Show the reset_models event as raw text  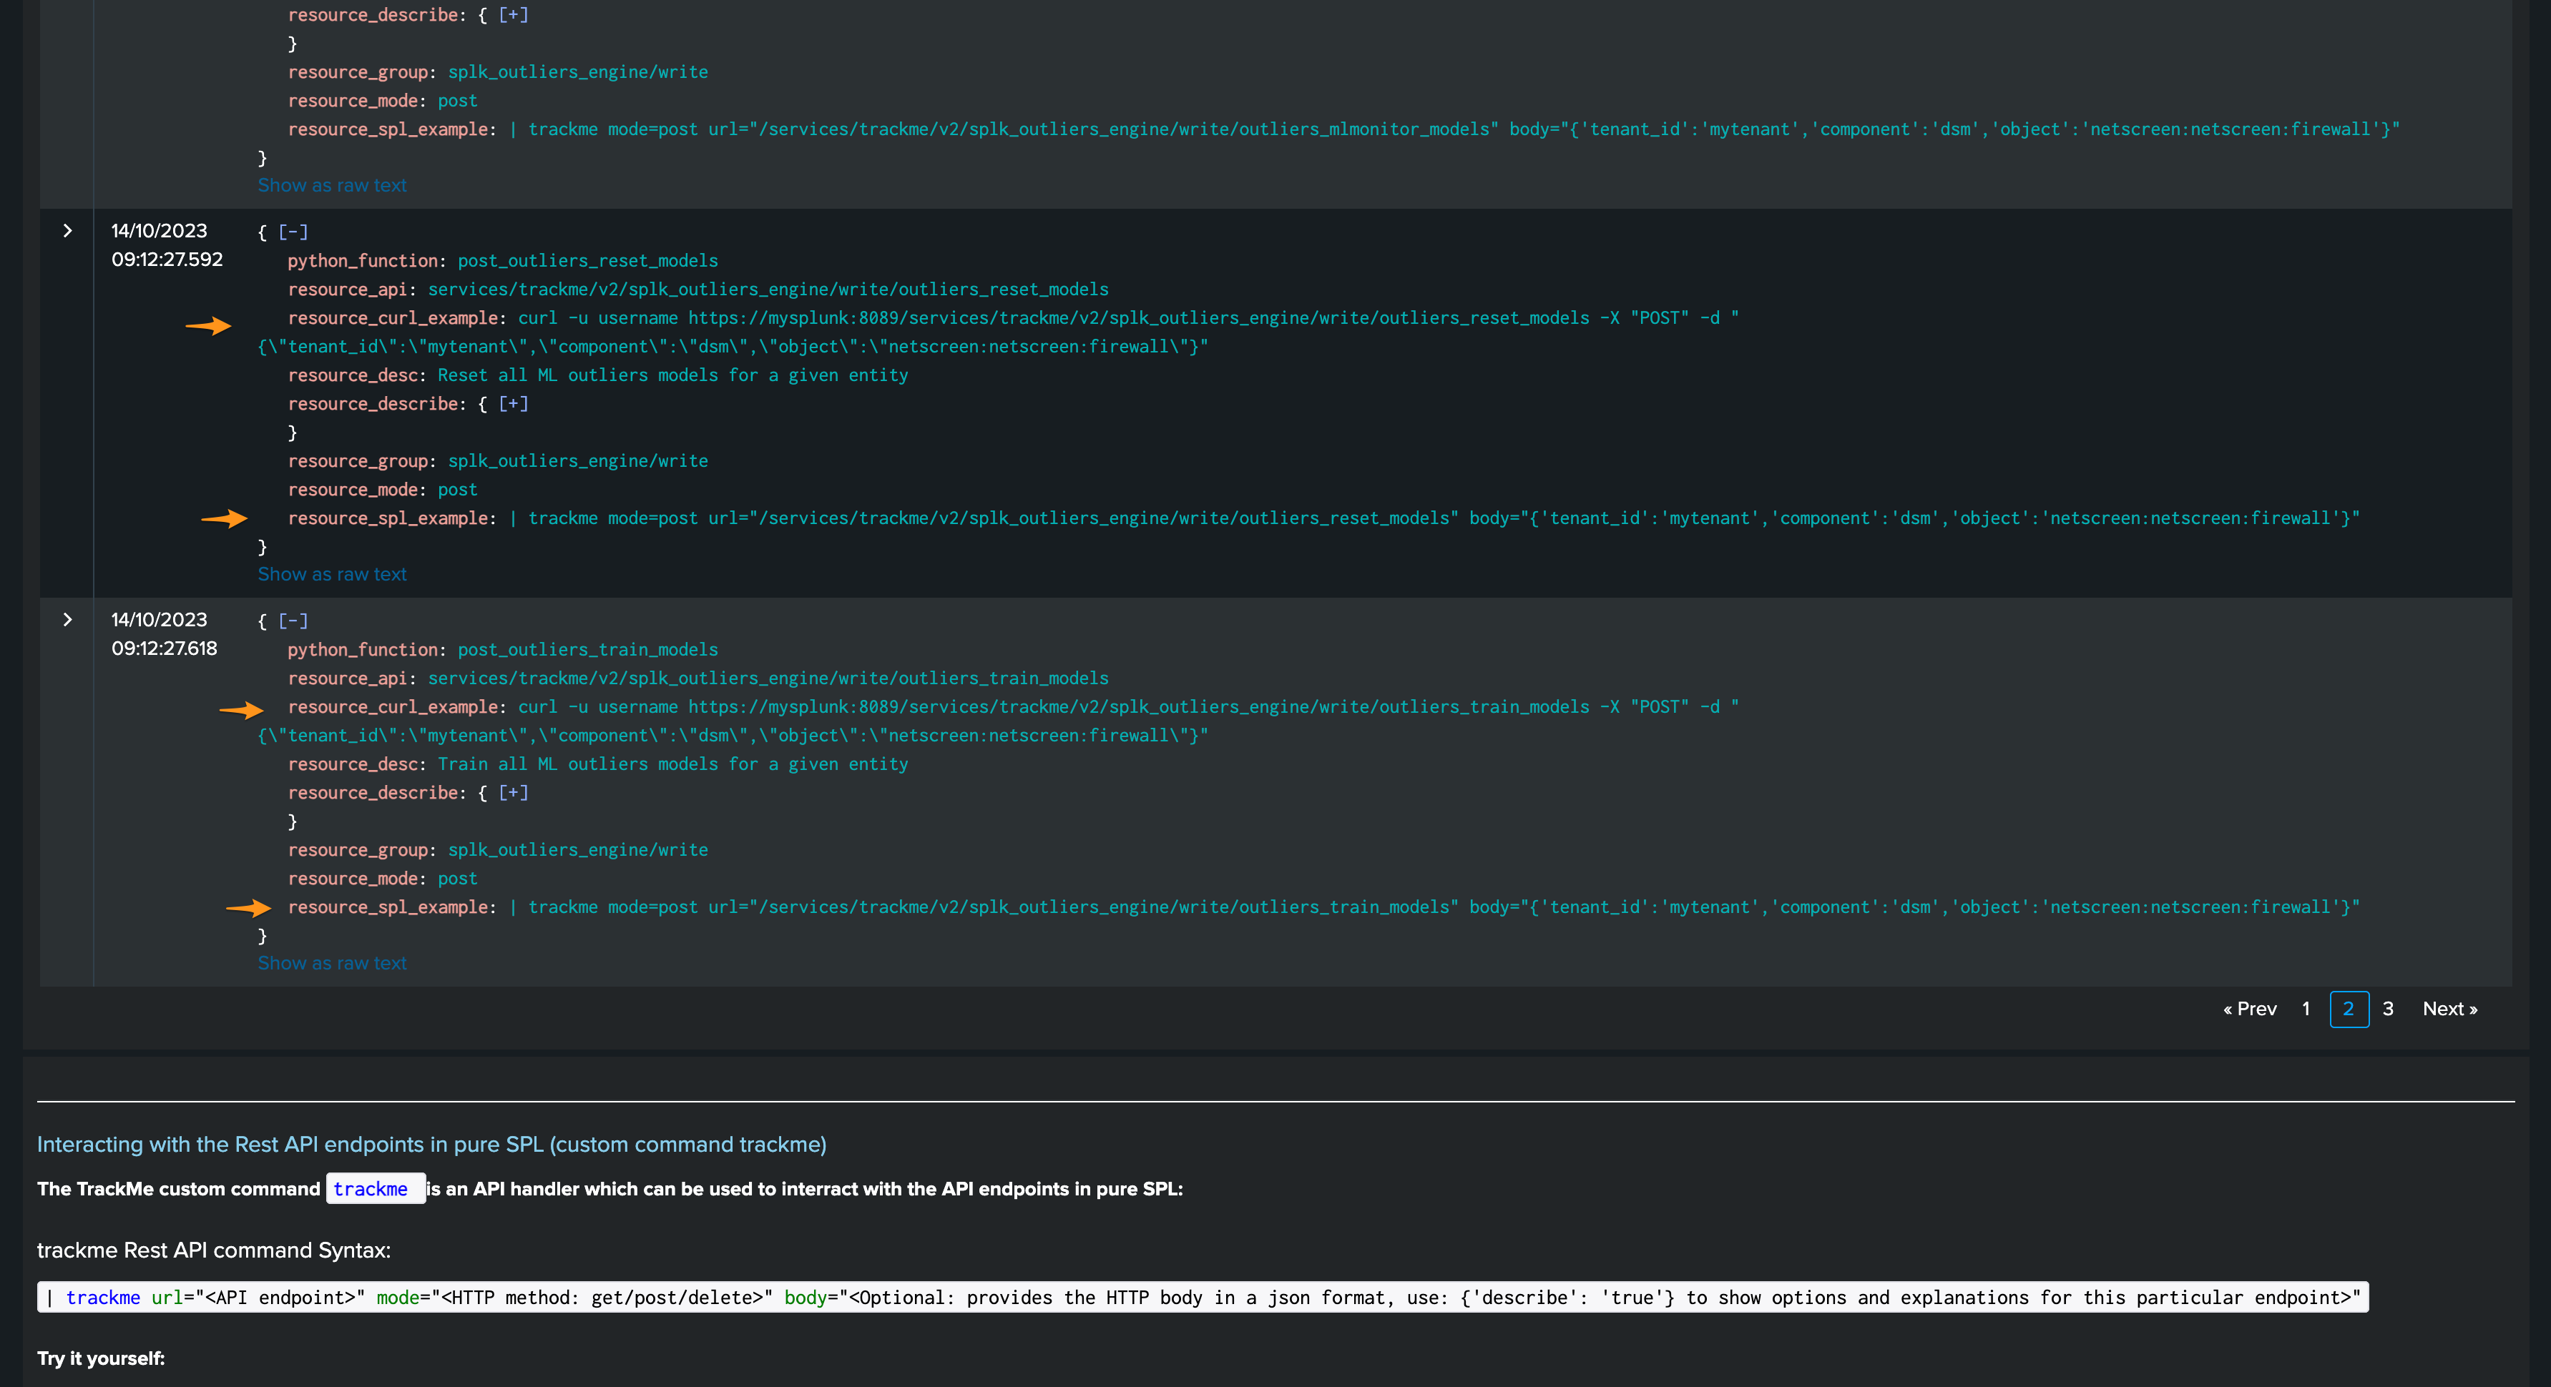point(332,574)
